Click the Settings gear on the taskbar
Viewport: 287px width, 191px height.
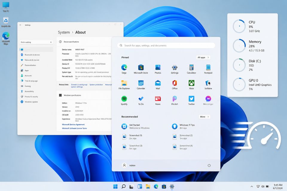click(x=172, y=187)
